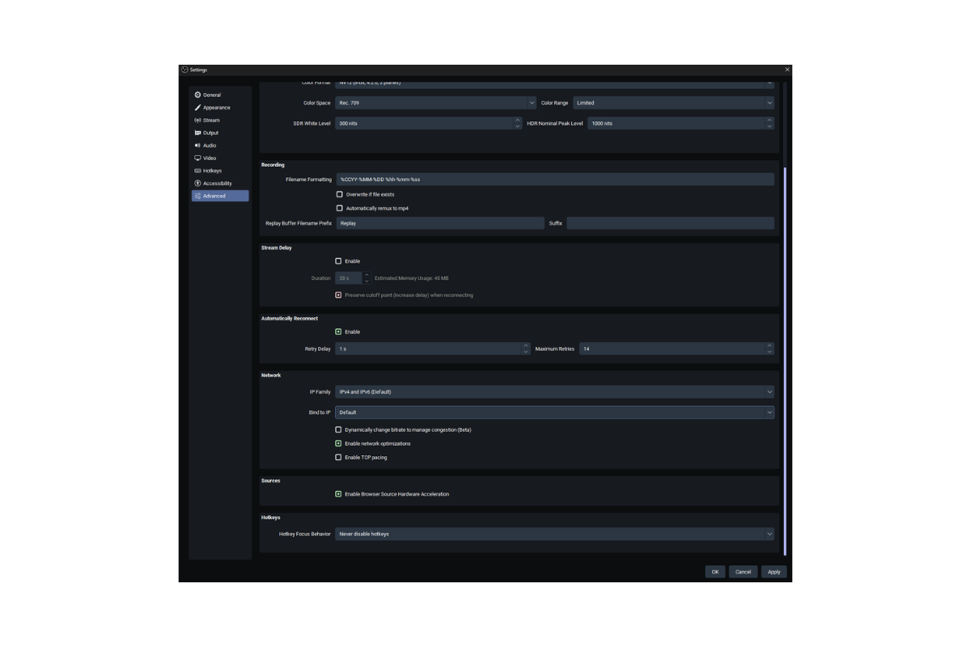Image resolution: width=971 pixels, height=647 pixels.
Task: Click the Cancel button
Action: [743, 572]
